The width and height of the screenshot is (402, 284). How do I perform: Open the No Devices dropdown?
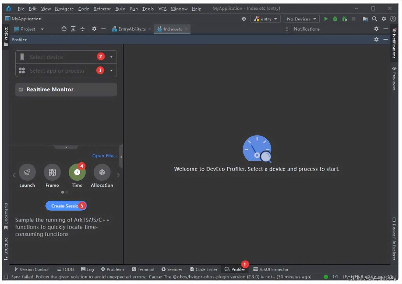pos(301,19)
